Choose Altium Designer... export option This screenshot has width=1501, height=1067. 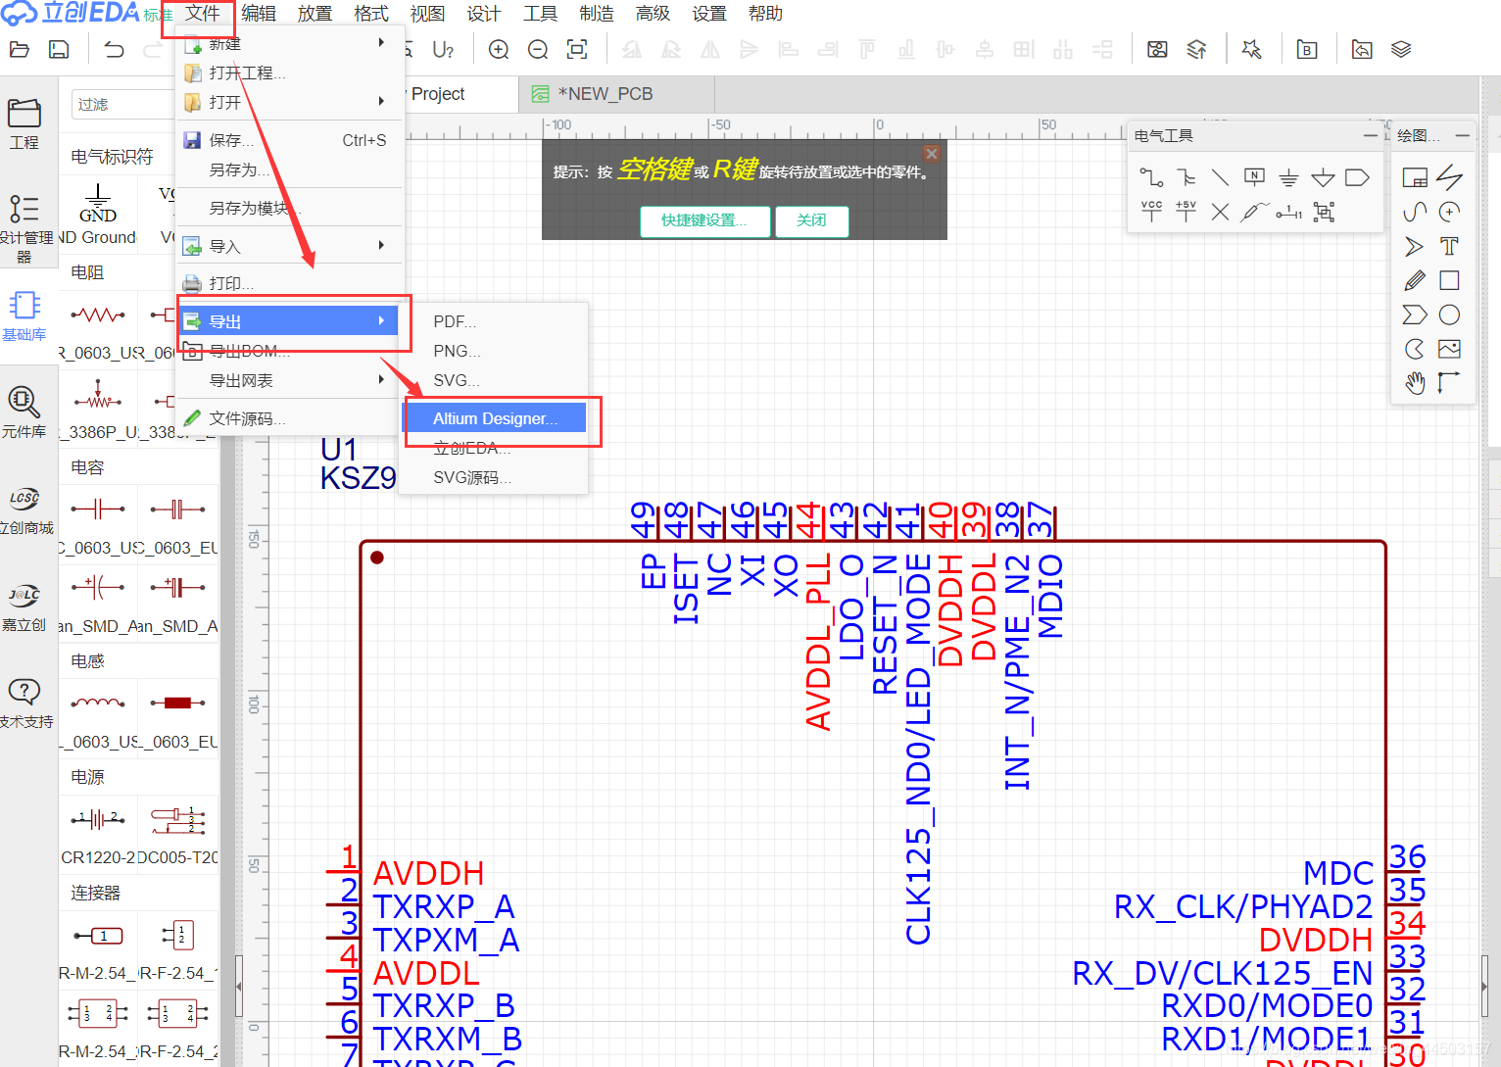(x=495, y=418)
